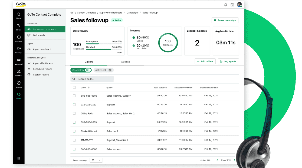Select the Gibby Radki row checkbox

coord(74,113)
